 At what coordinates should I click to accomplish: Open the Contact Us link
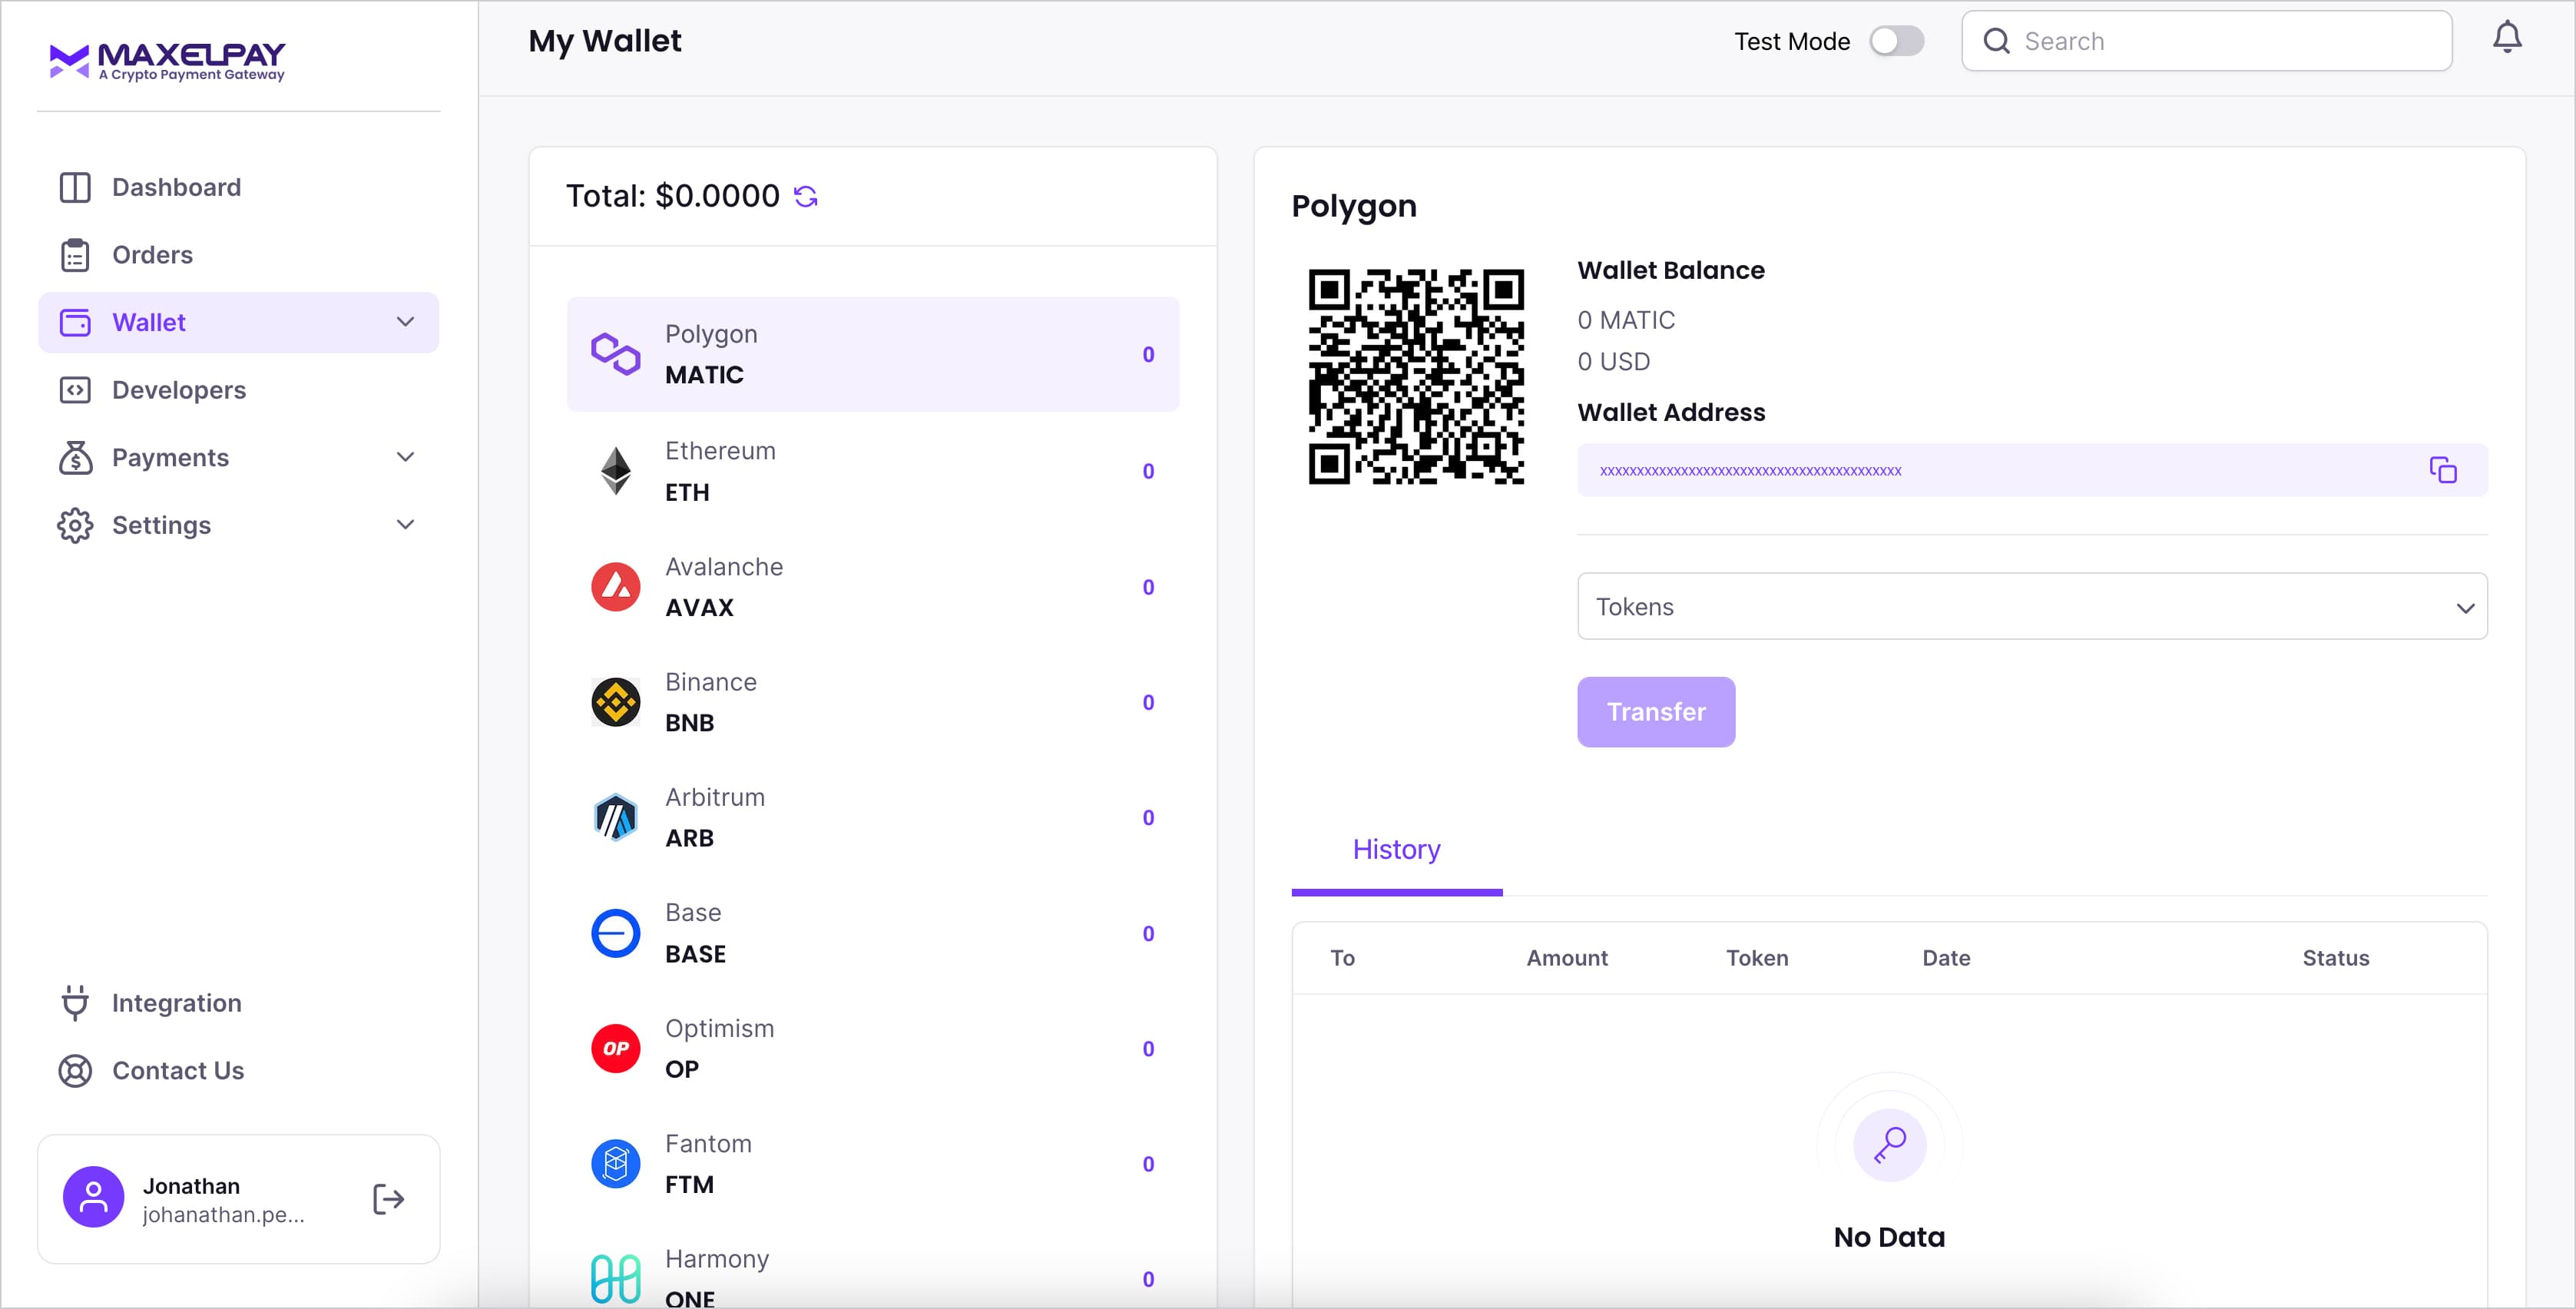177,1070
